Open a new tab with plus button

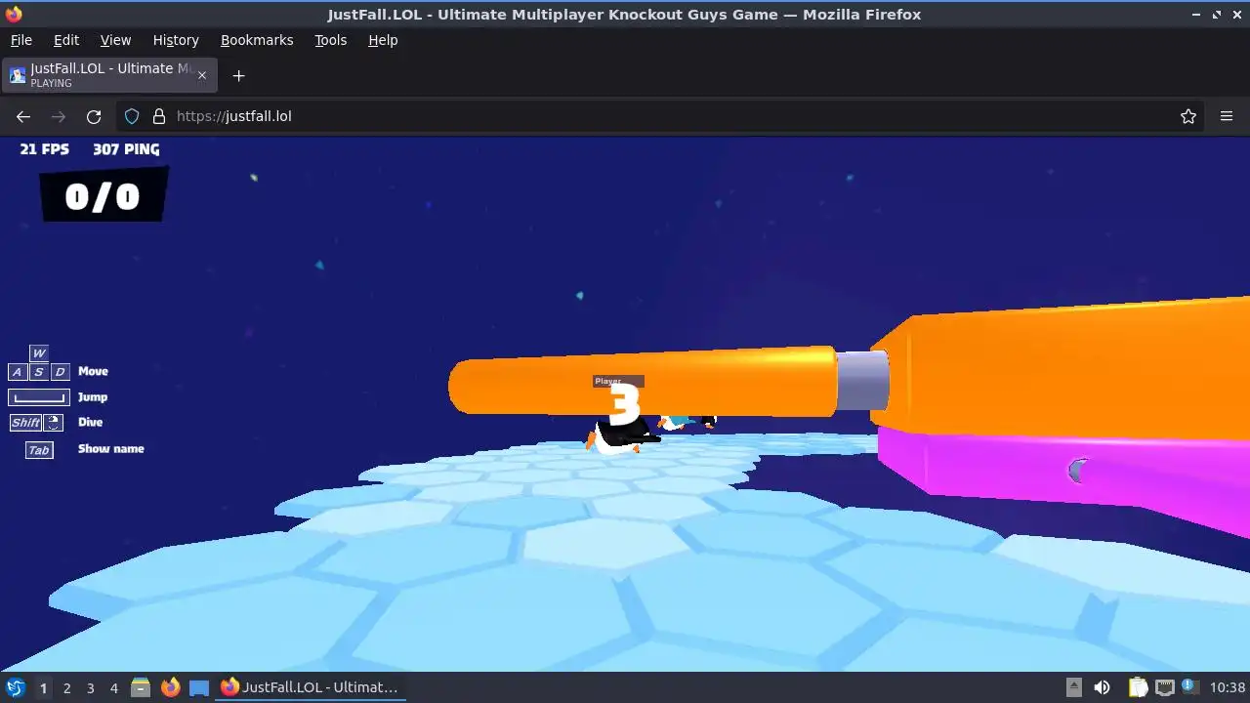tap(238, 75)
